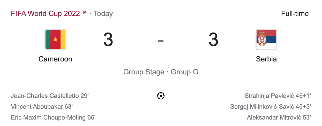
Task: Click the Full-time match status
Action: 295,13
